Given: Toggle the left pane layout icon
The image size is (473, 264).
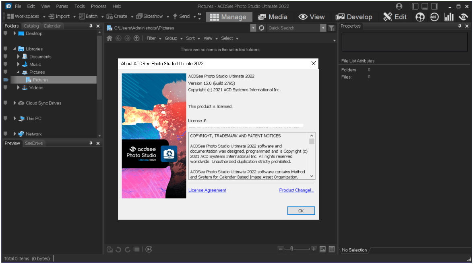Looking at the screenshot, I should pos(415,6).
